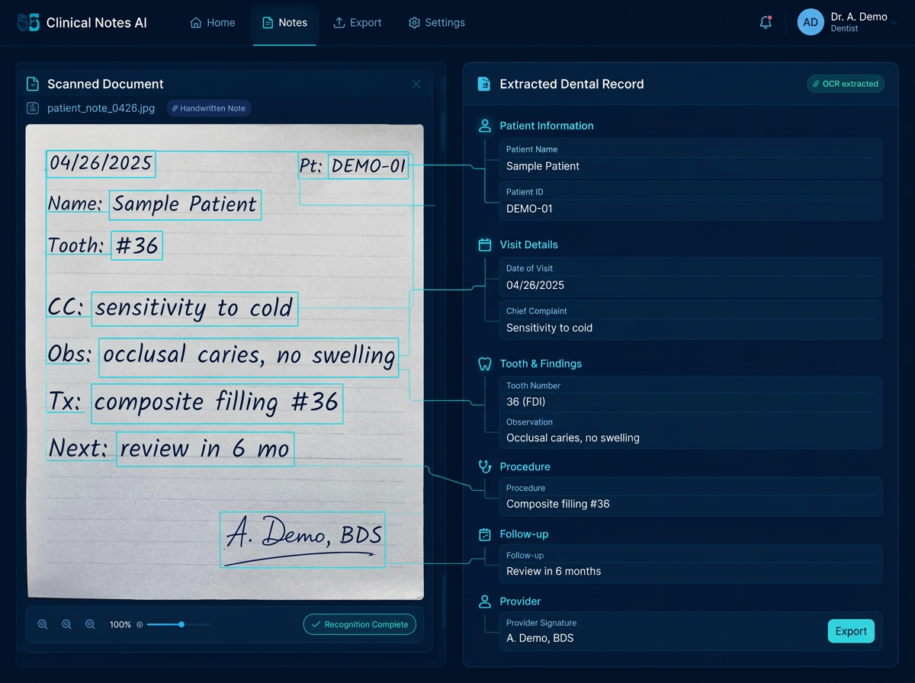Screen dimensions: 915x683
Task: Select the handwritten composite filling #36 box
Action: 217,404
